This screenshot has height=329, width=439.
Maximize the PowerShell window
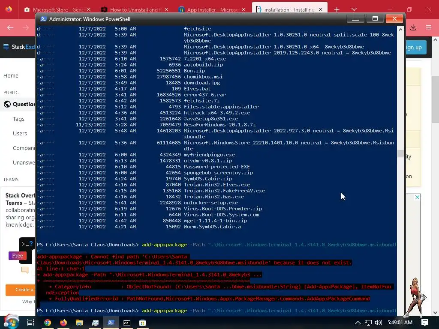[375, 19]
